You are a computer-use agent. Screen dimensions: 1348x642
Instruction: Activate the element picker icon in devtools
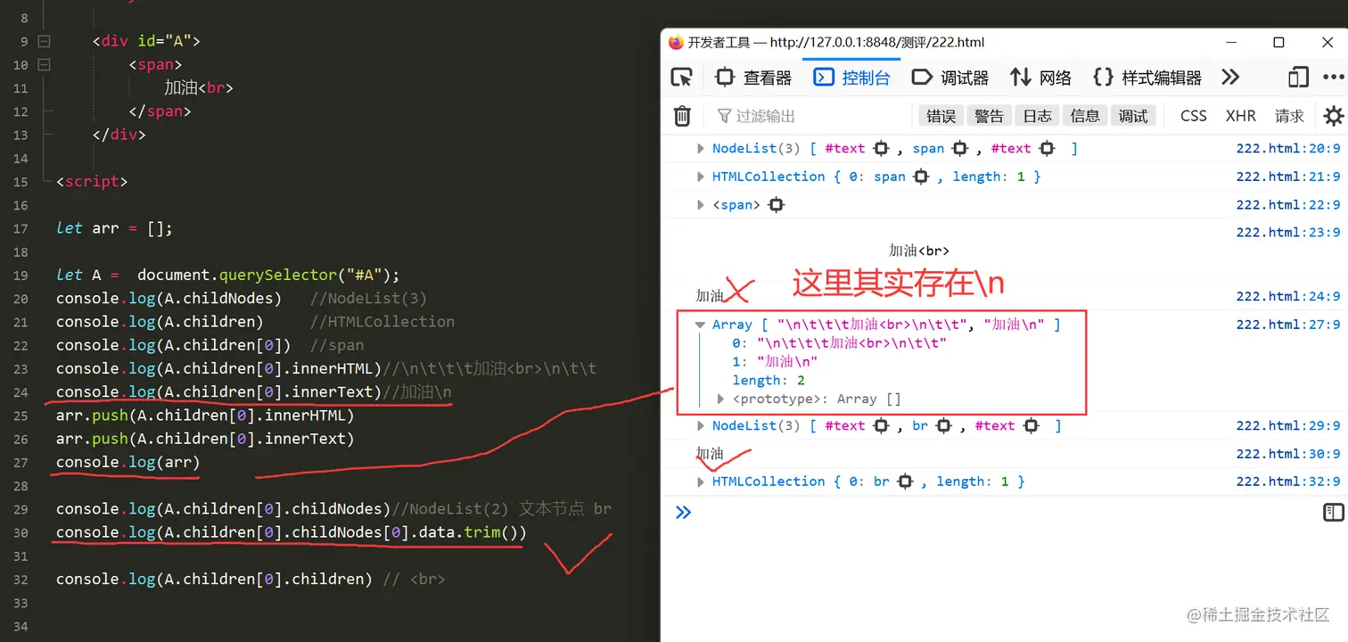[x=682, y=78]
